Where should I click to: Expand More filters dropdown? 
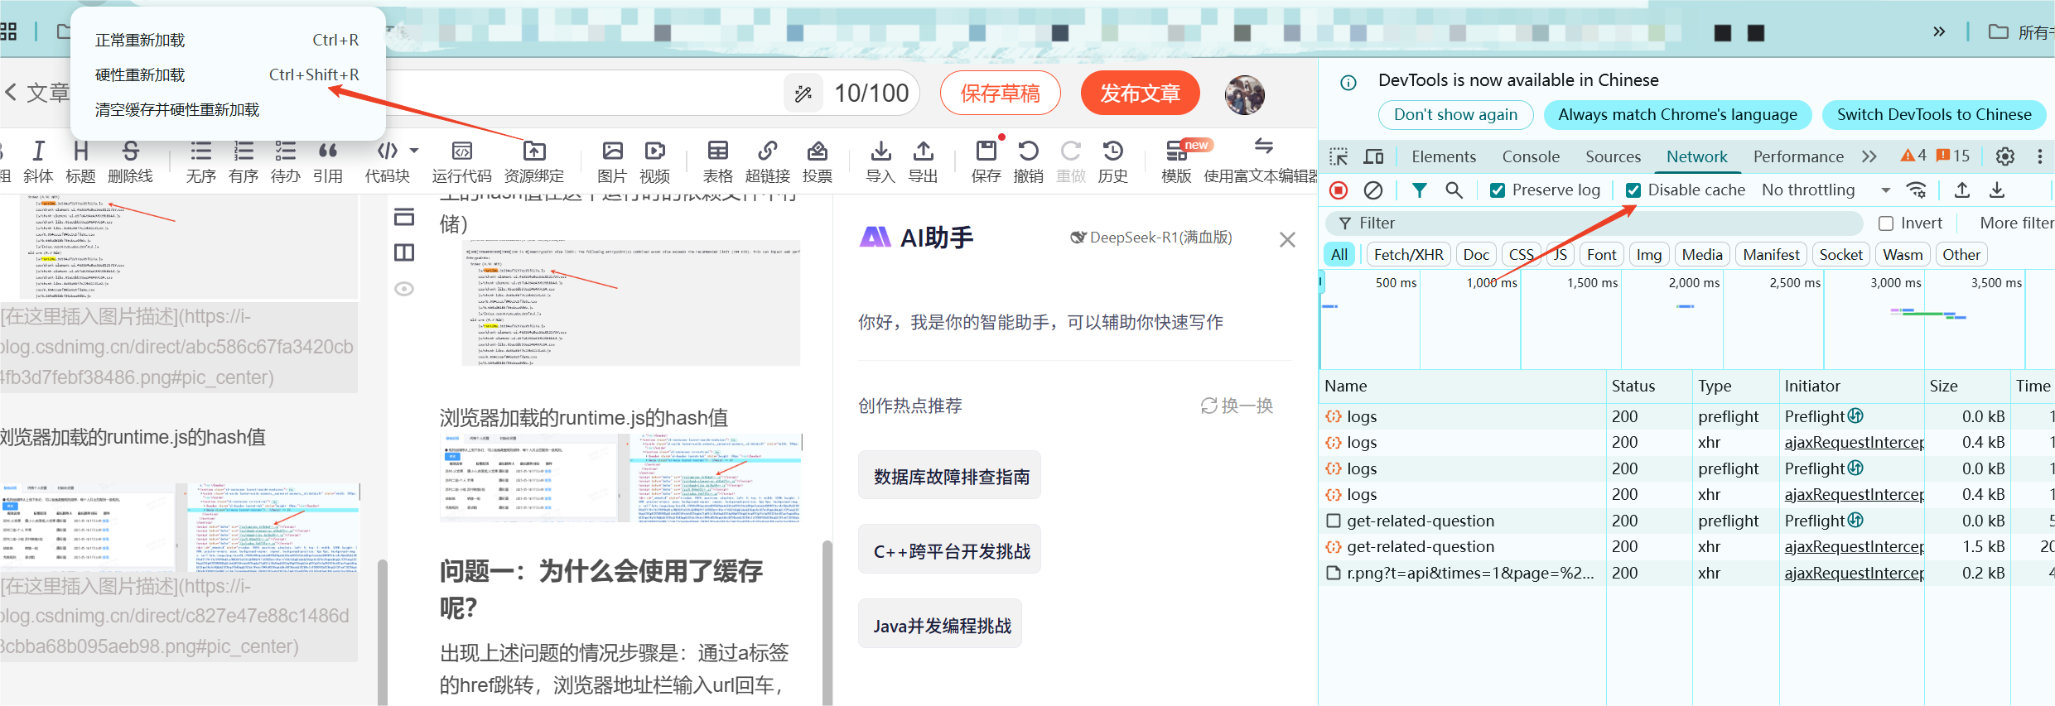2017,223
